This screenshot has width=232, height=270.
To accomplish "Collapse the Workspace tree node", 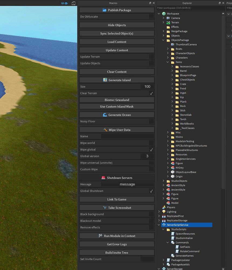I will (159, 13).
